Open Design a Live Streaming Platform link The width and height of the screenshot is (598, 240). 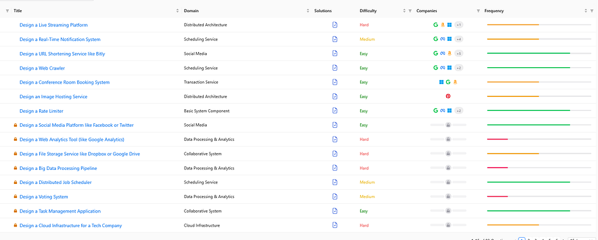[x=54, y=25]
